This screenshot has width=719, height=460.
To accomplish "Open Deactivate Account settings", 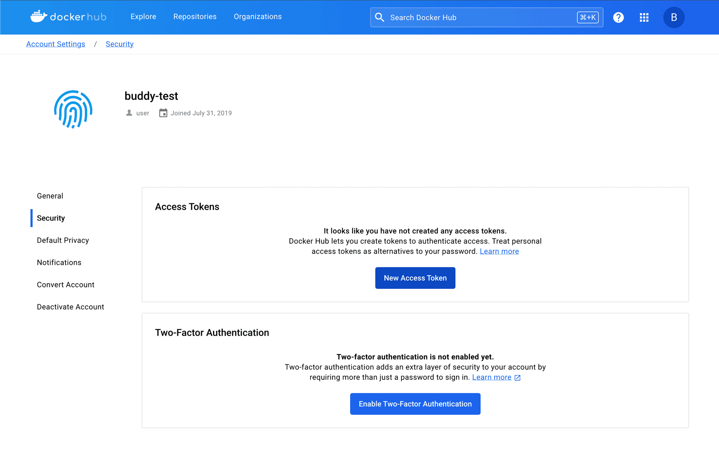I will tap(70, 307).
